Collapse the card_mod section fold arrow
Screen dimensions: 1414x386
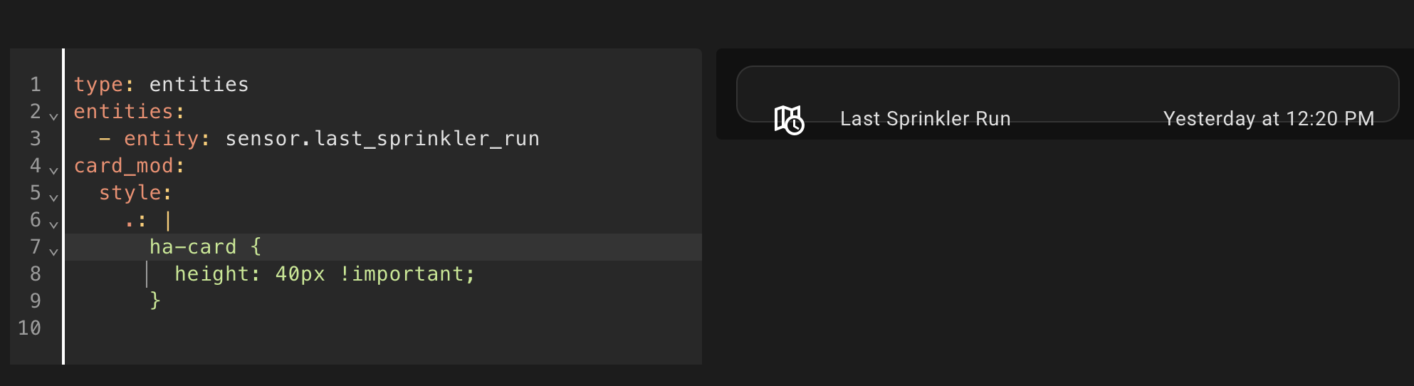(x=53, y=169)
